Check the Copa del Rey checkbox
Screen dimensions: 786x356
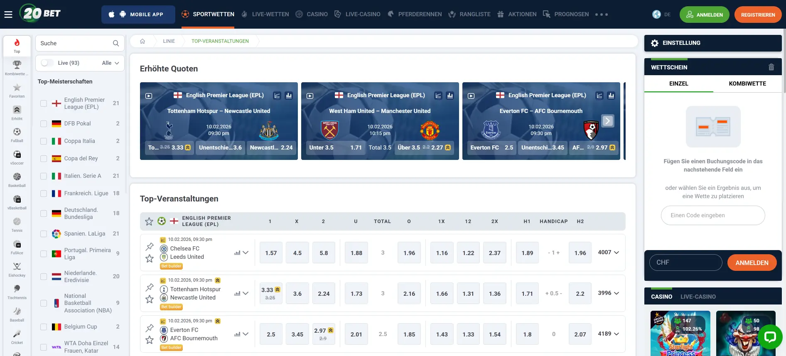(44, 159)
